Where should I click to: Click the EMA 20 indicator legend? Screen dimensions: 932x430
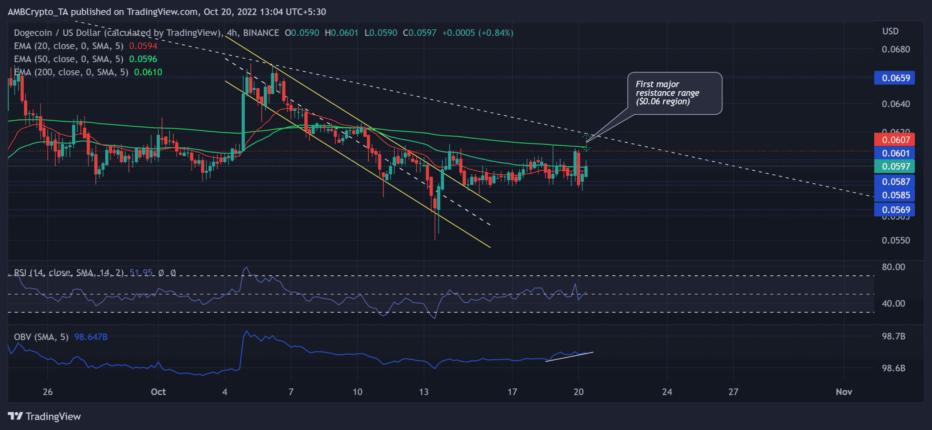68,46
